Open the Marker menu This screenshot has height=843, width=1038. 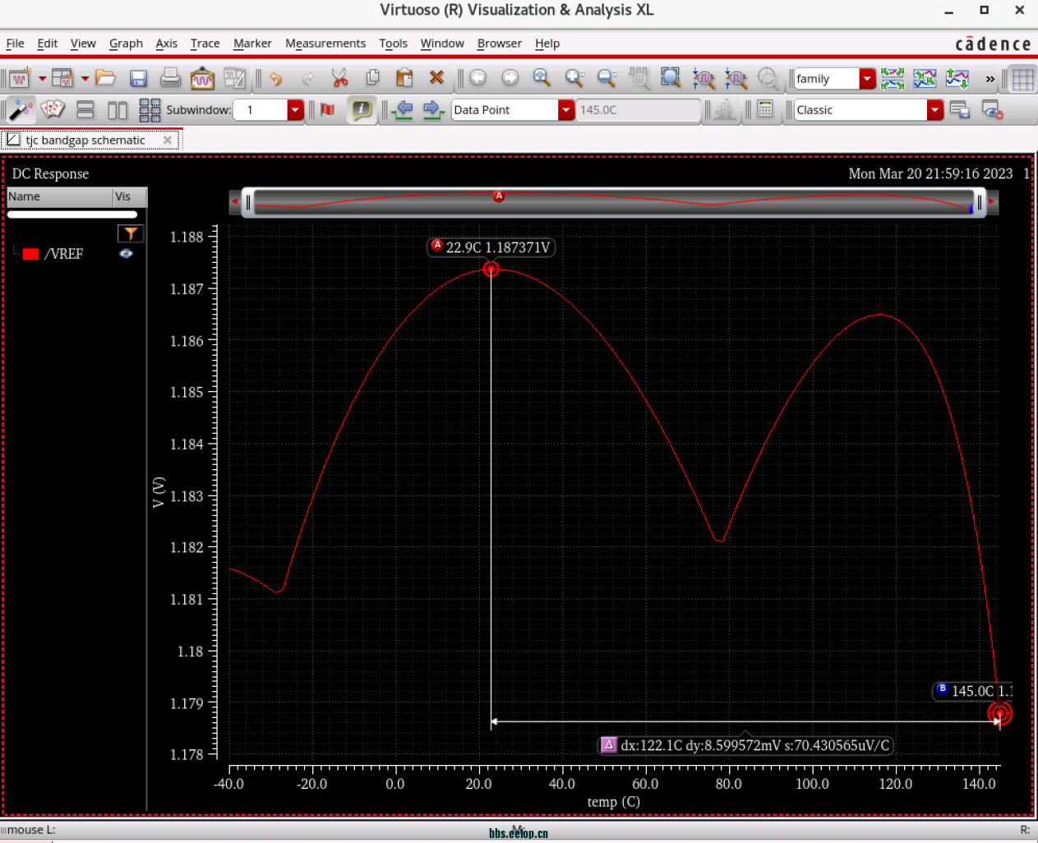pyautogui.click(x=252, y=44)
